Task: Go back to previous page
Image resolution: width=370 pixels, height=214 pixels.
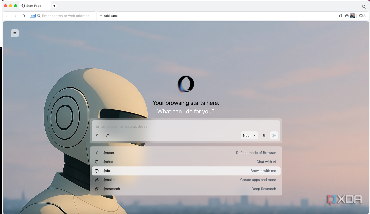Action: (x=7, y=16)
